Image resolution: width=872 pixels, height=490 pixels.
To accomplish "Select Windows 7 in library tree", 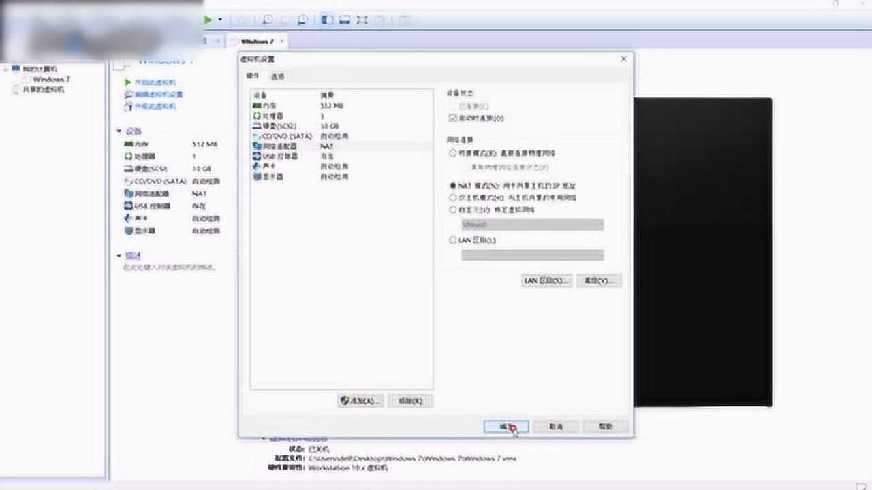I will [x=51, y=79].
